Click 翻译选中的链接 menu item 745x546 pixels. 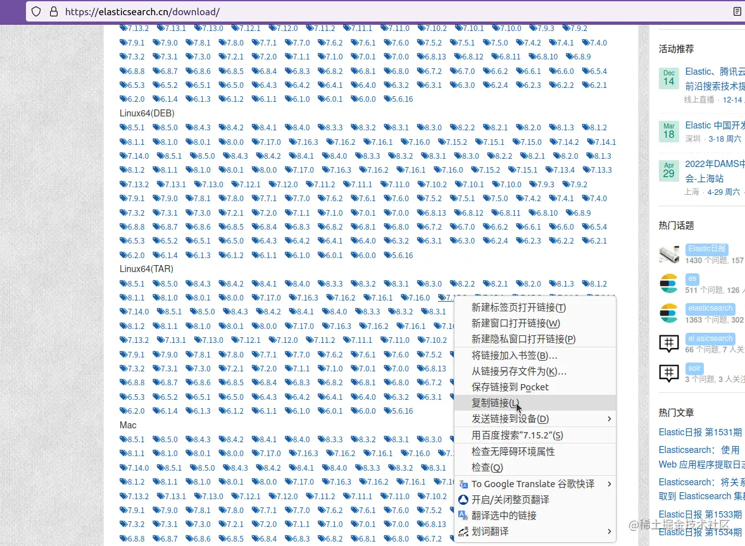pos(535,516)
